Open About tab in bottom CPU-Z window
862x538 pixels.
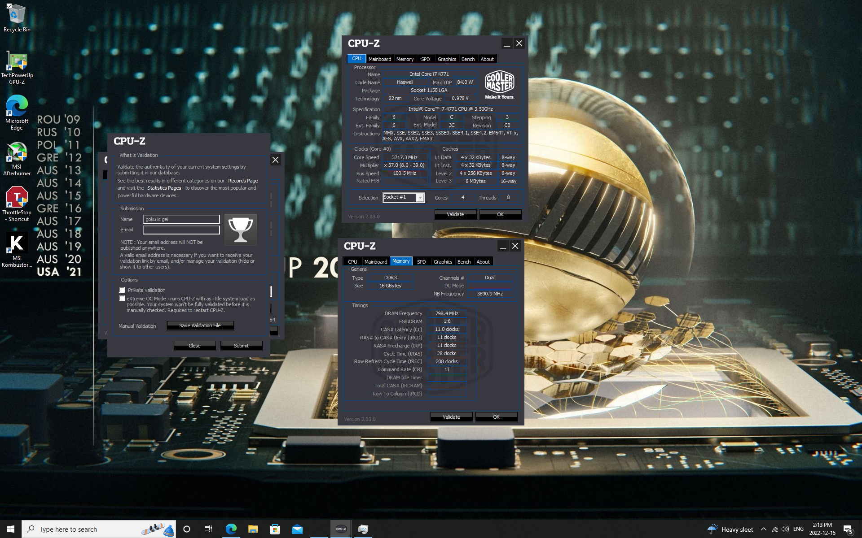click(x=483, y=262)
